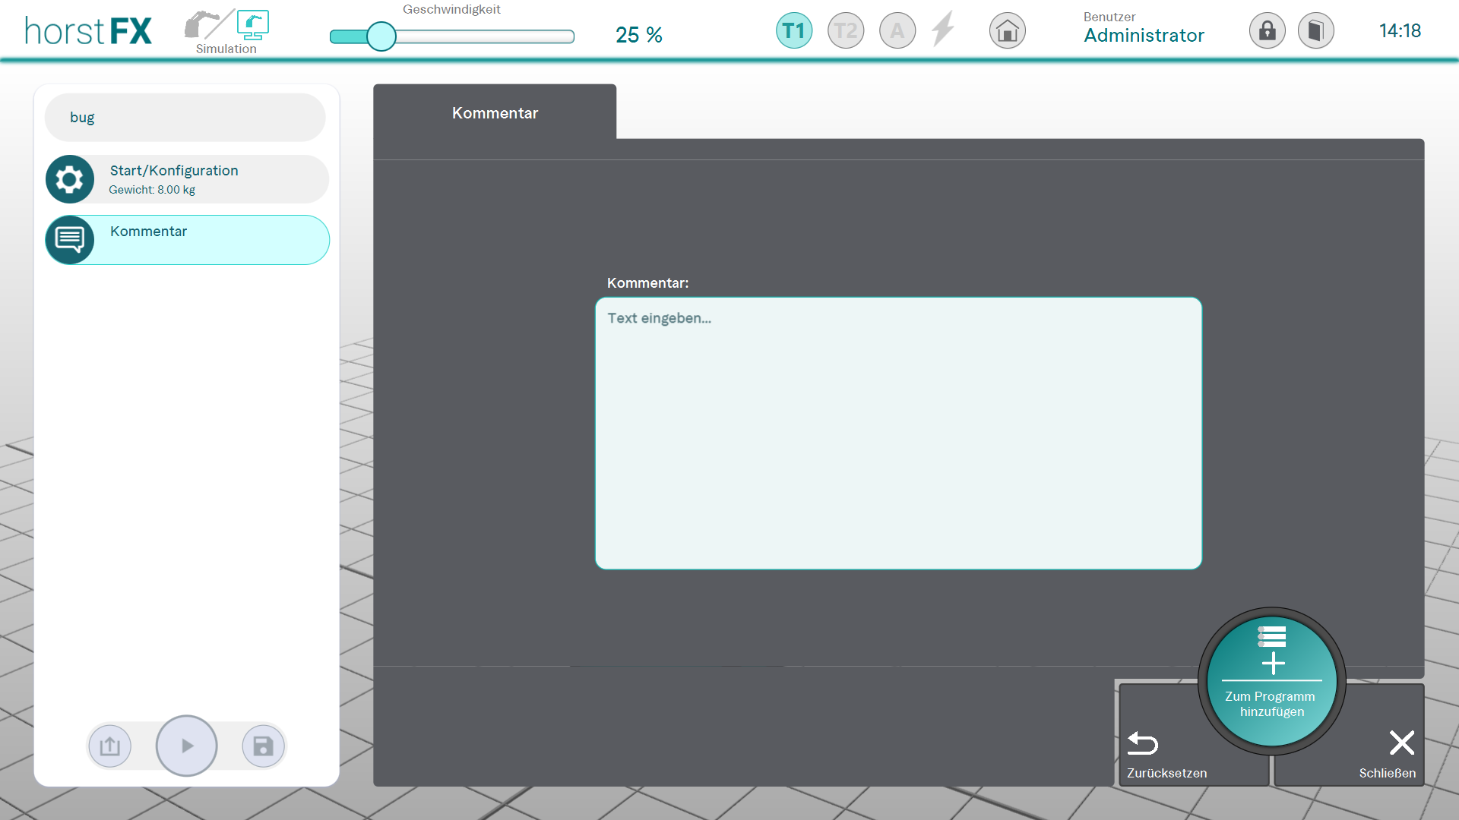Select the Kommentar tab
This screenshot has width=1459, height=820.
pos(495,113)
